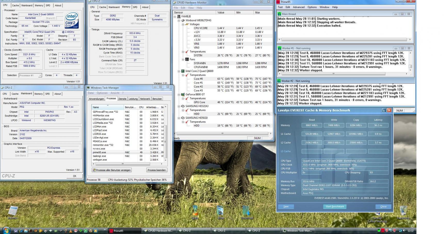
Task: Click the lightning icon beside Voltages
Action: tap(187, 24)
